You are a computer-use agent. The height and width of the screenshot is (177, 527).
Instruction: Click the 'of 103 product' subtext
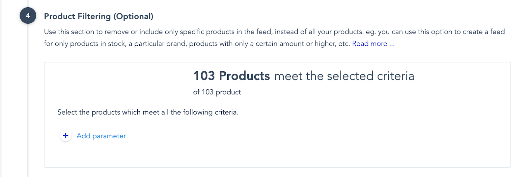[217, 92]
